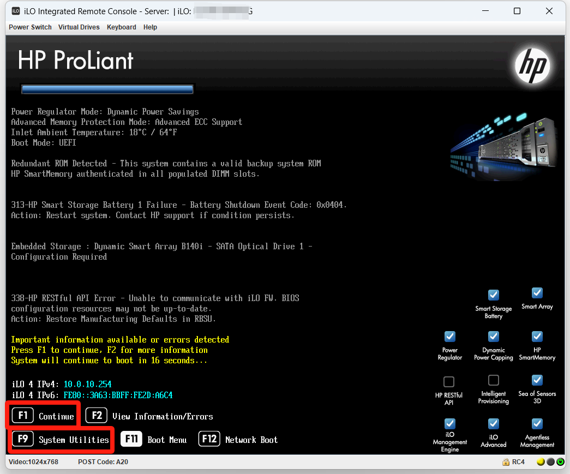Click the RC4 encryption lock icon

tap(506, 462)
